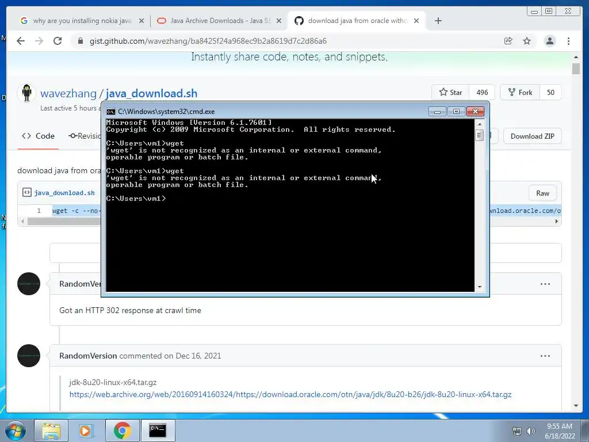Image resolution: width=589 pixels, height=442 pixels.
Task: Open the web.archive.org jdk-8u20 link
Action: click(x=290, y=394)
